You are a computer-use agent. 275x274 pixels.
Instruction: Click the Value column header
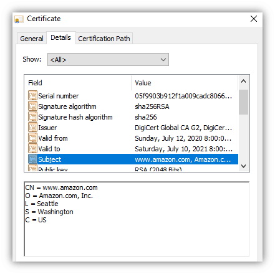pos(185,83)
